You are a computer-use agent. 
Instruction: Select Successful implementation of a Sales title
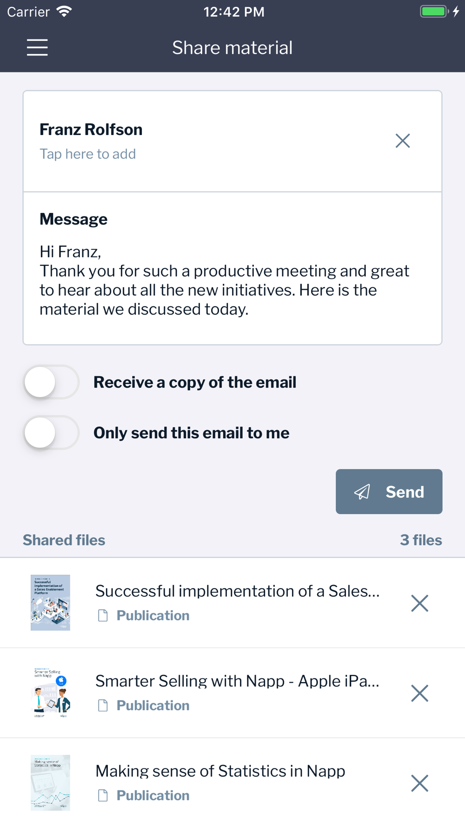[x=237, y=591]
